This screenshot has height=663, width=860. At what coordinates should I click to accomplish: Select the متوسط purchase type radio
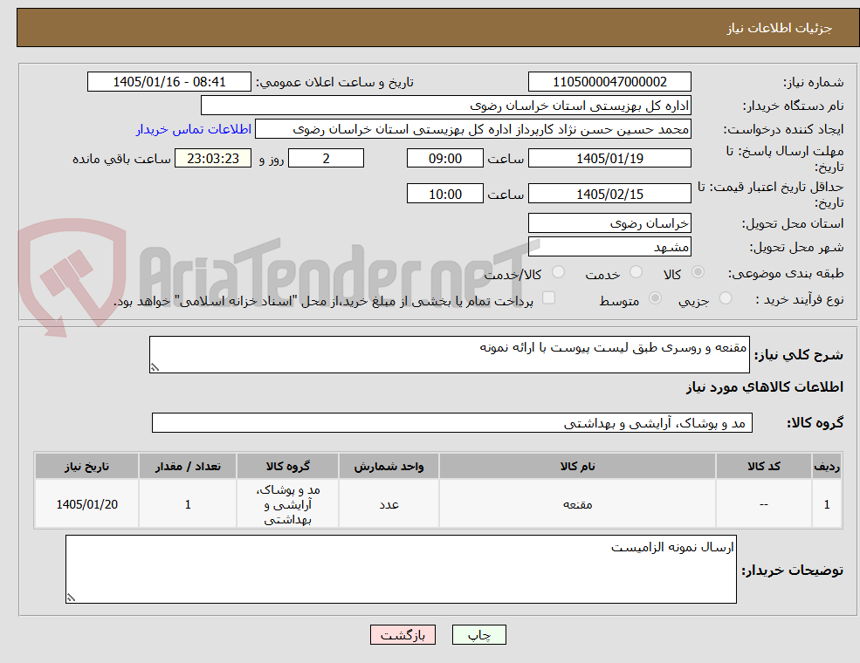pyautogui.click(x=655, y=298)
